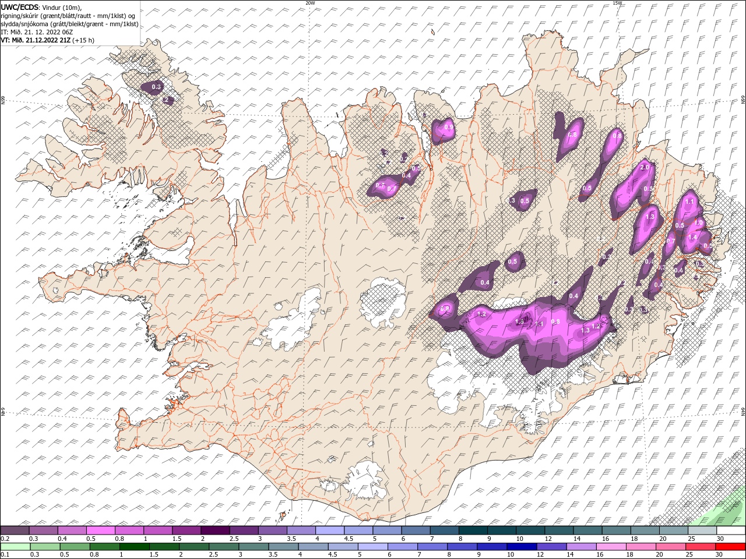
Task: Click the 'slydda/snjókoma' legend description line
Action: point(69,23)
